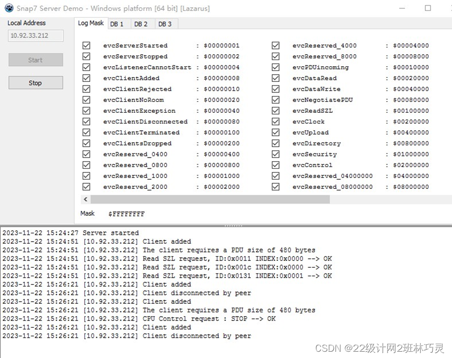452x358 pixels.
Task: Click the grayed Start button
Action: tap(36, 60)
